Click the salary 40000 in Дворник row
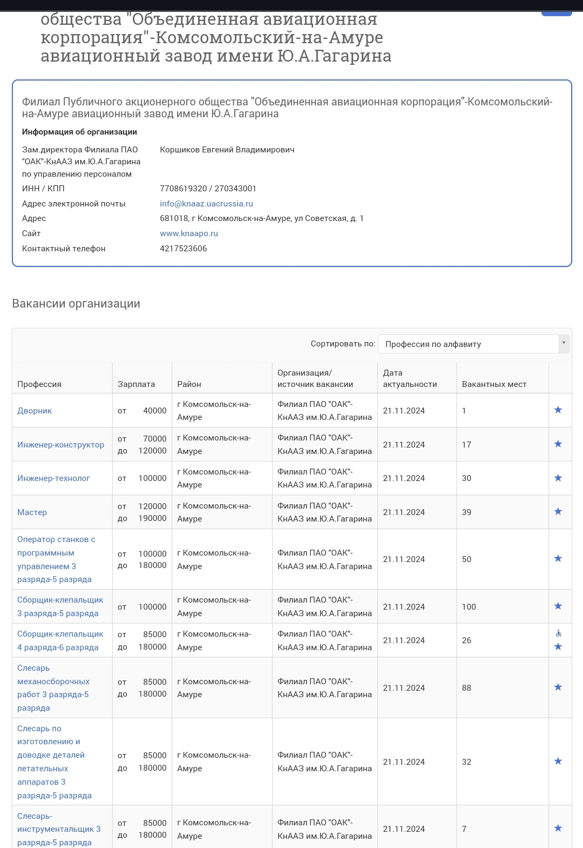The width and height of the screenshot is (583, 848). (x=155, y=411)
